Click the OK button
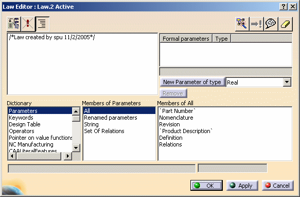 pyautogui.click(x=206, y=185)
